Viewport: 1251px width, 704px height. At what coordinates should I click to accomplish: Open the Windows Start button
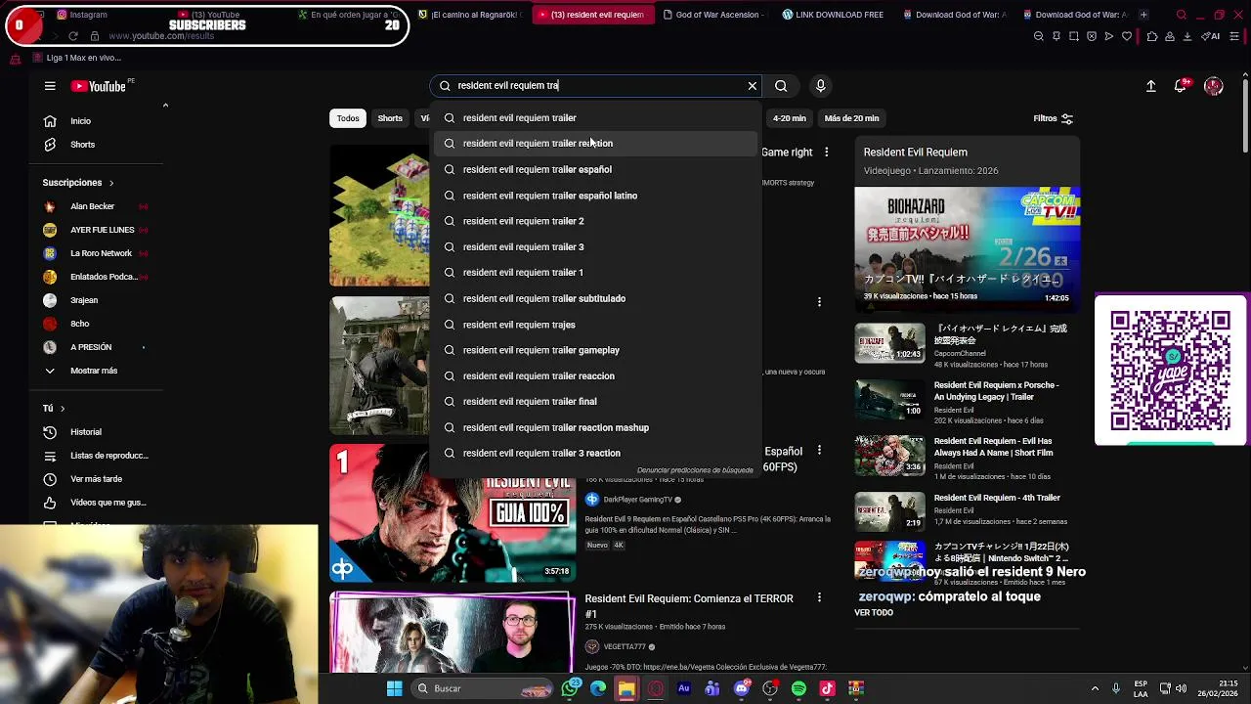pyautogui.click(x=394, y=688)
